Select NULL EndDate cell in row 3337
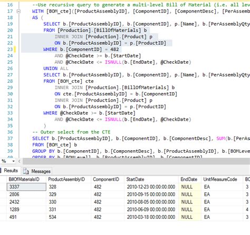The image size is (250, 235). [x=190, y=187]
